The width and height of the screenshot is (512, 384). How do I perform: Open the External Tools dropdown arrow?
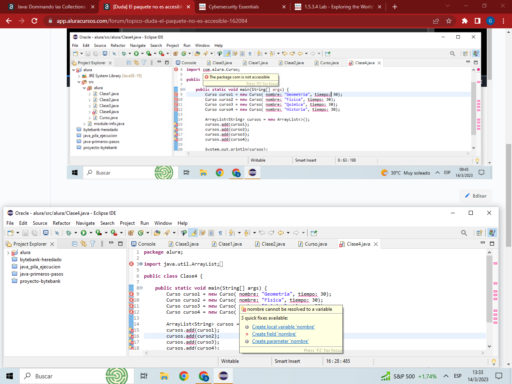click(x=121, y=233)
